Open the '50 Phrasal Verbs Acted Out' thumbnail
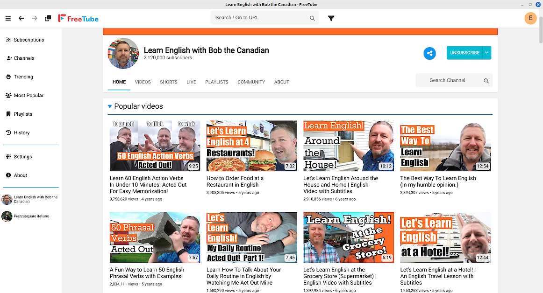This screenshot has height=293, width=543. point(155,237)
